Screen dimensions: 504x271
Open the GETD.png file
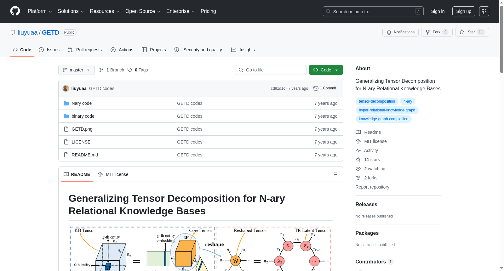coord(82,129)
